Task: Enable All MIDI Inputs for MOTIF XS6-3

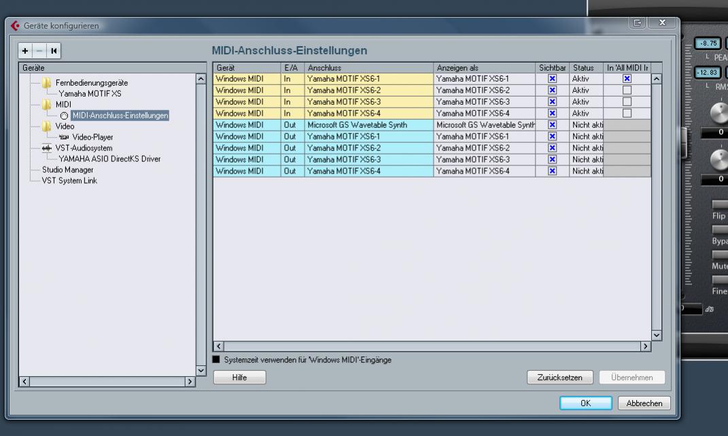Action: click(x=627, y=102)
